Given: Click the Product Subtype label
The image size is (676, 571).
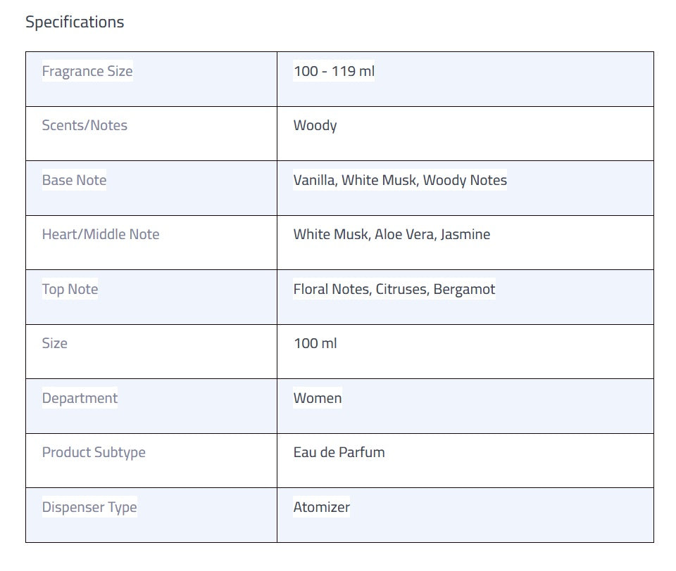Looking at the screenshot, I should point(94,452).
